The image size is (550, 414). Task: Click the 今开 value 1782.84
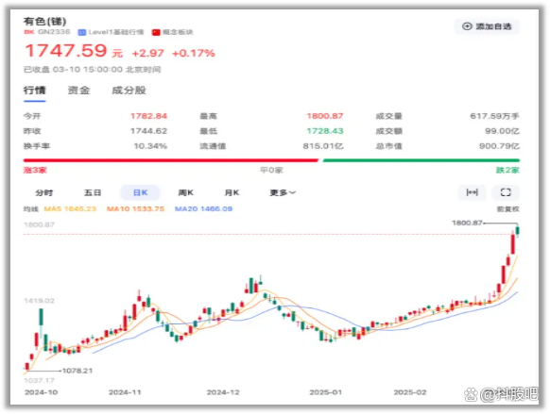click(148, 116)
